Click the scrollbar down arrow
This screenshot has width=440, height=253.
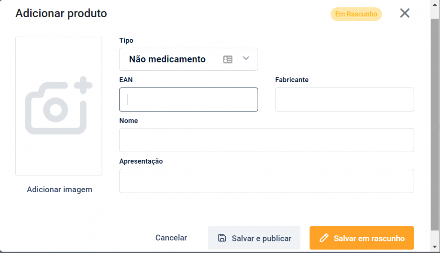pos(435,247)
